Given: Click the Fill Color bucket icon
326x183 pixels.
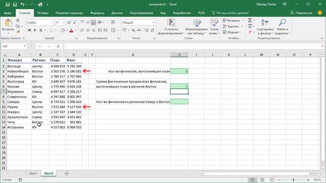Looking at the screenshot, I should 62,30.
